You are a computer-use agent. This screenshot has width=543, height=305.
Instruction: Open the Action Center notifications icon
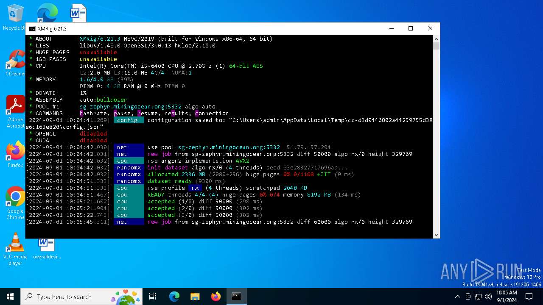point(529,297)
